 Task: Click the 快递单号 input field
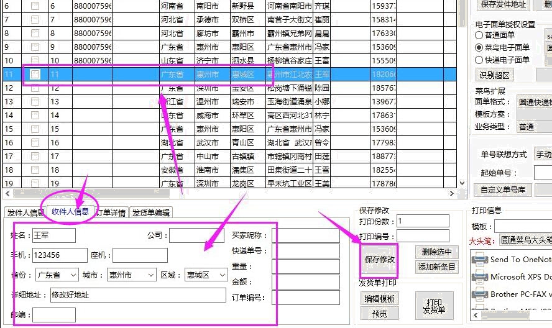306,251
